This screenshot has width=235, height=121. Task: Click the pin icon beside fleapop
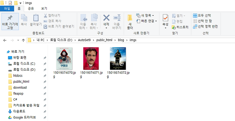(x=45, y=94)
